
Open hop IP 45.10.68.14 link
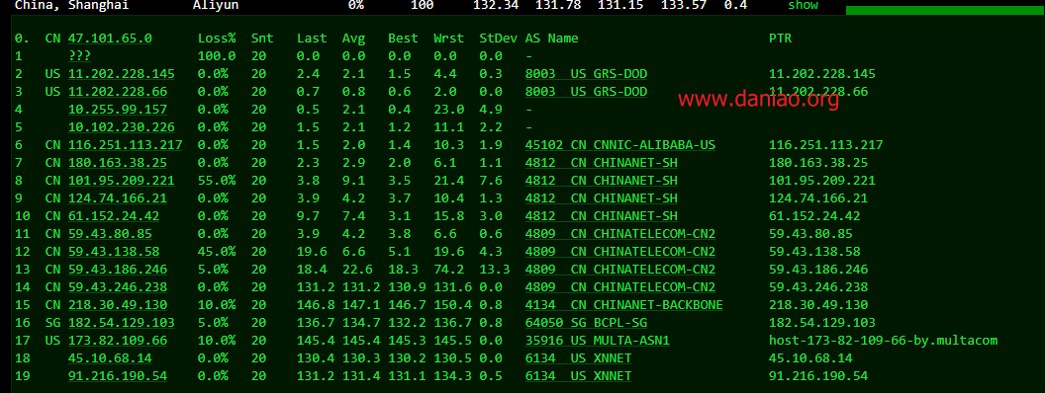tap(110, 358)
